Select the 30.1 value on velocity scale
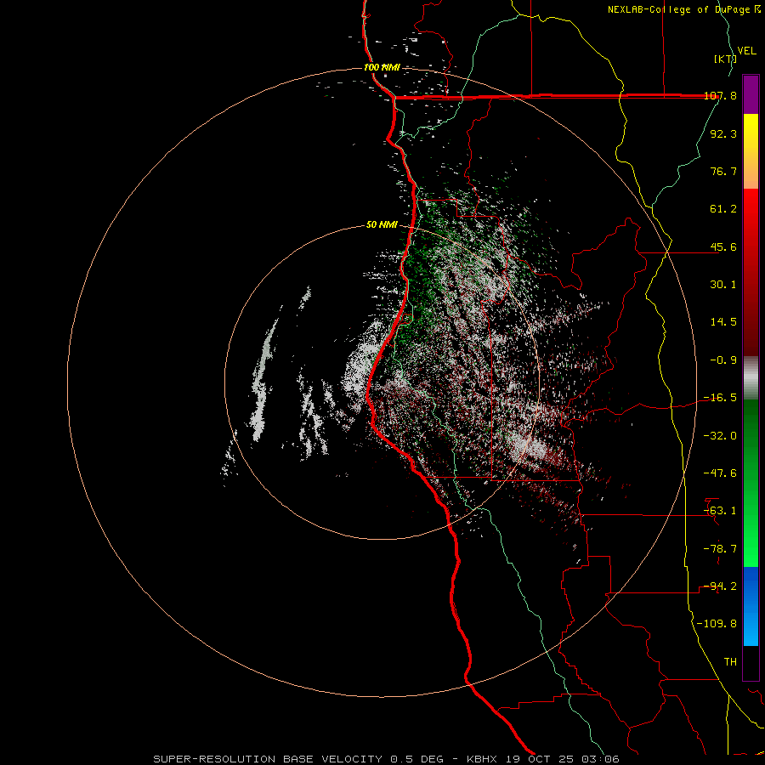 point(723,285)
